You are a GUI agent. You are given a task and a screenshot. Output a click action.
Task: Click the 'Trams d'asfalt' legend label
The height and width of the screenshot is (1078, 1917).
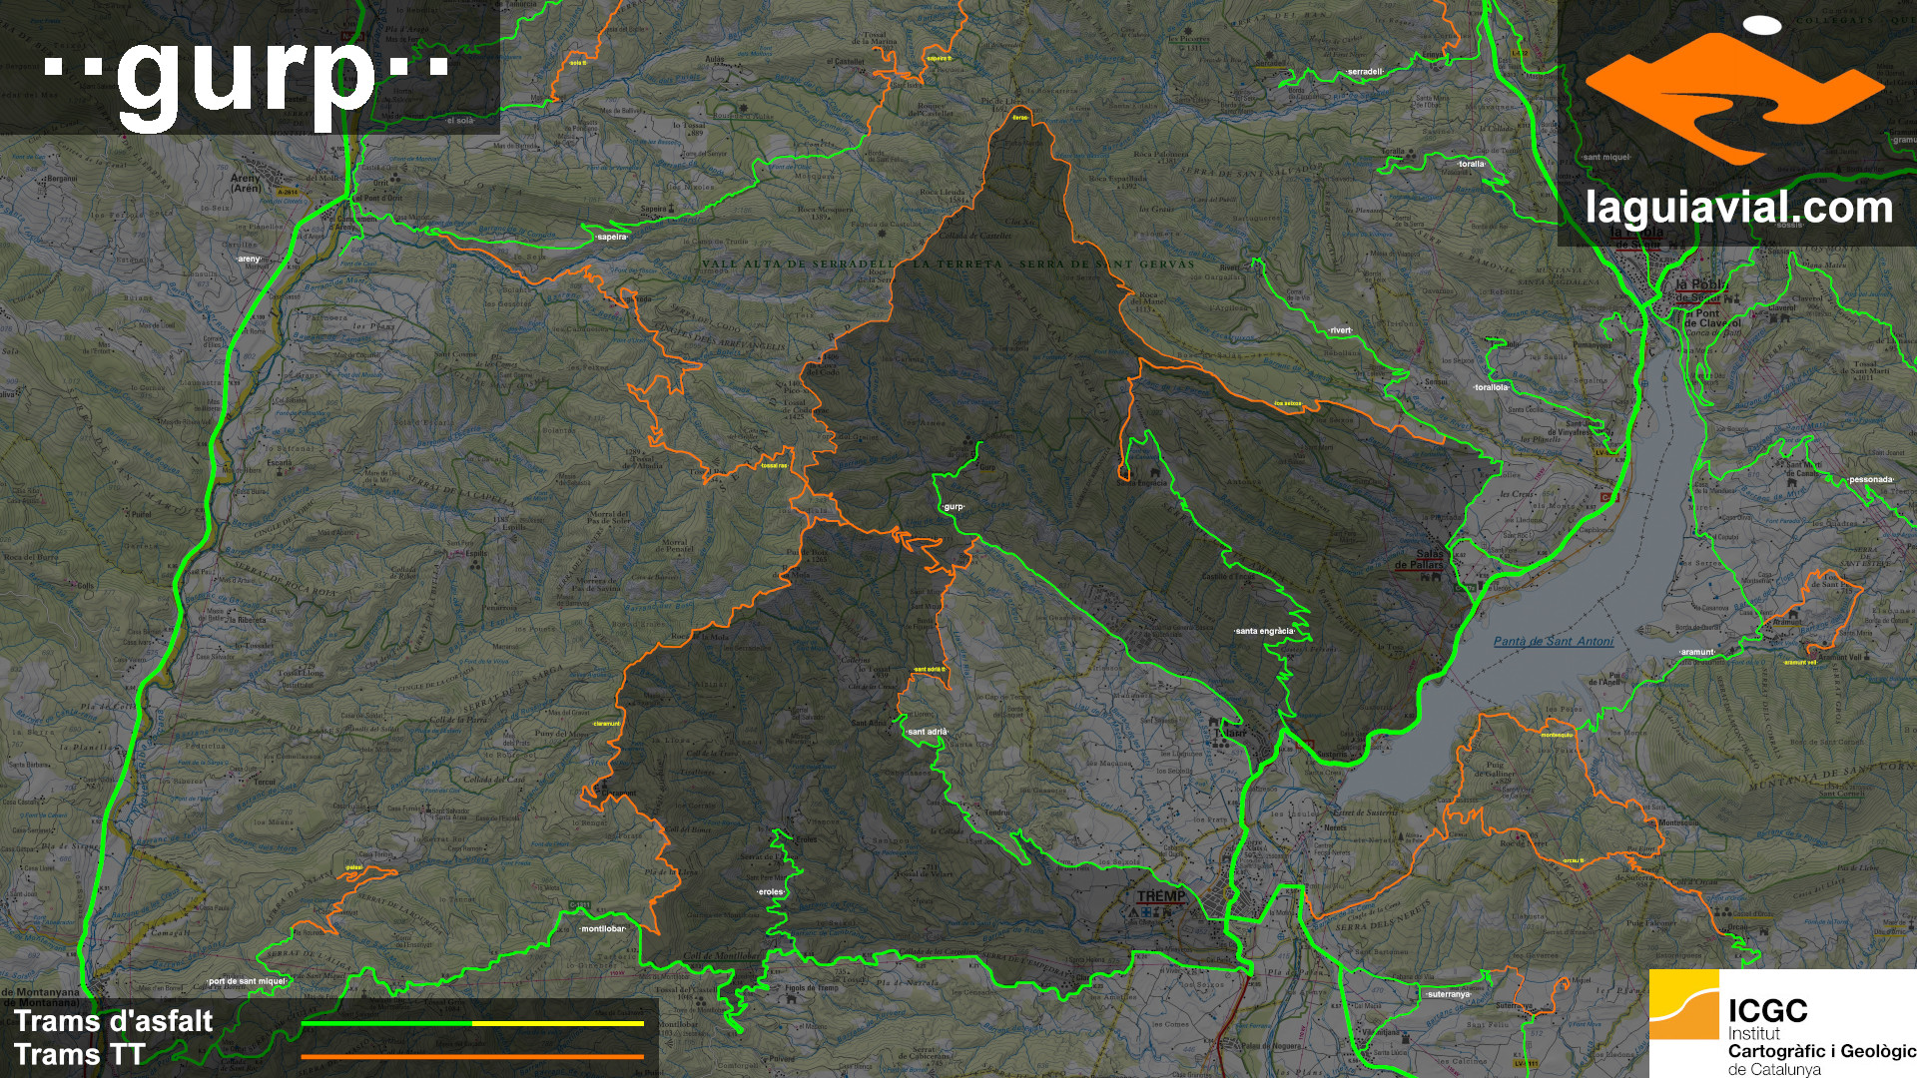(114, 1021)
